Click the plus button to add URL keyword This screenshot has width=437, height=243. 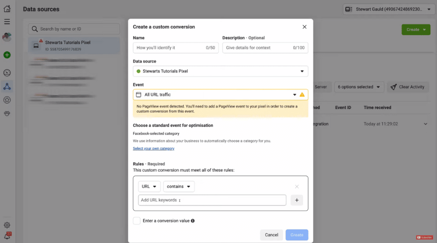coord(297,200)
